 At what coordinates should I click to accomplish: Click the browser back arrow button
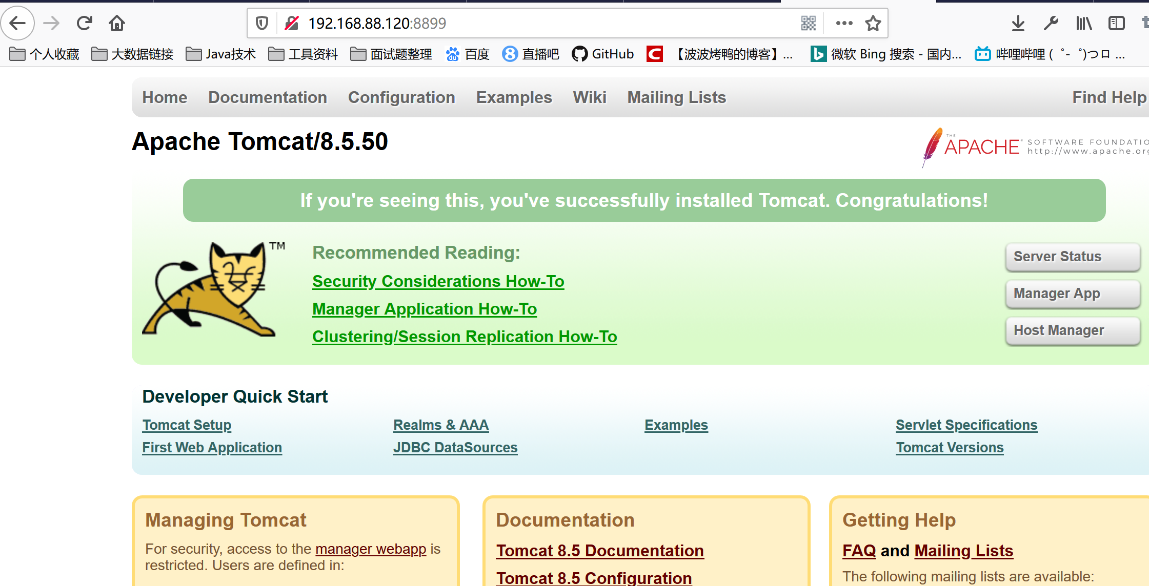tap(17, 23)
